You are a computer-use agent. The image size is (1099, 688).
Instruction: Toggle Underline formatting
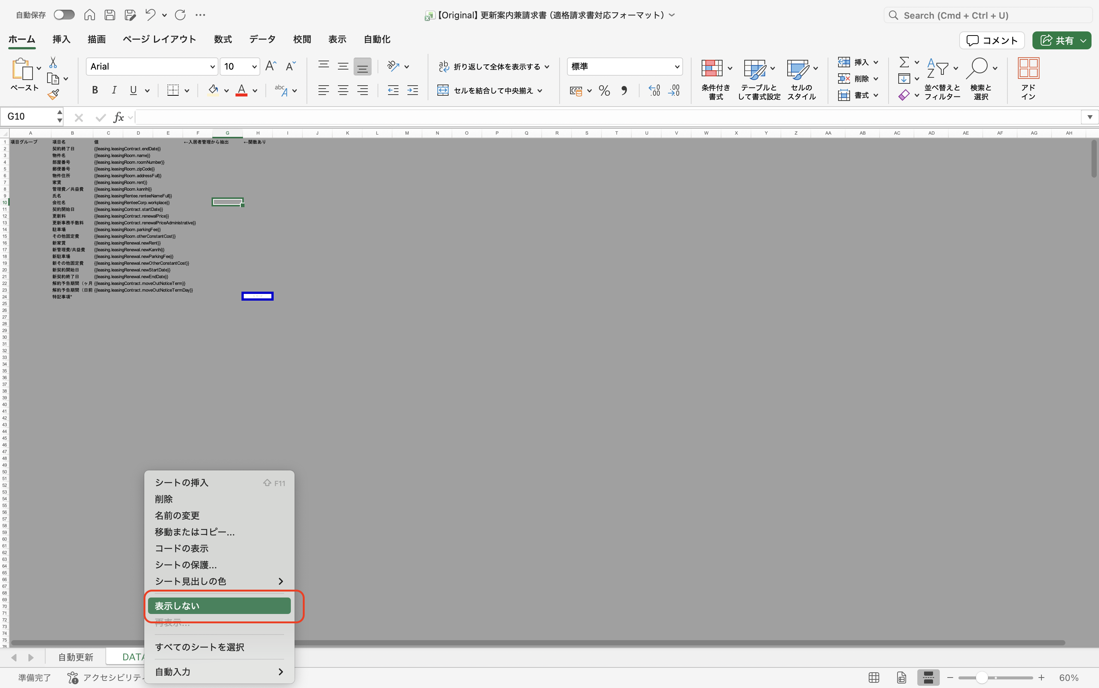coord(133,90)
